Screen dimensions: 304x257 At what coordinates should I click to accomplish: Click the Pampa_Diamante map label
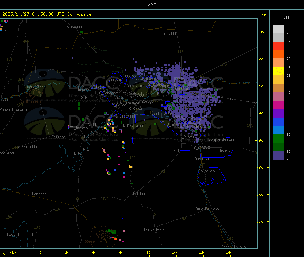(x=14, y=110)
